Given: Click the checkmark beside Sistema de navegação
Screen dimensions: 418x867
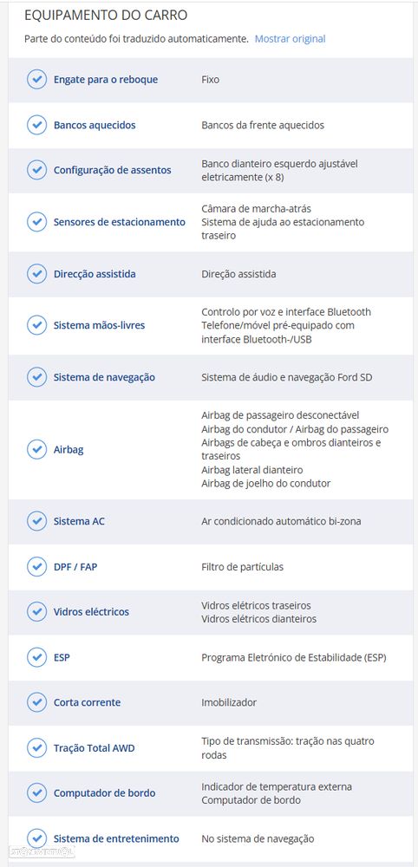Looking at the screenshot, I should tap(36, 377).
